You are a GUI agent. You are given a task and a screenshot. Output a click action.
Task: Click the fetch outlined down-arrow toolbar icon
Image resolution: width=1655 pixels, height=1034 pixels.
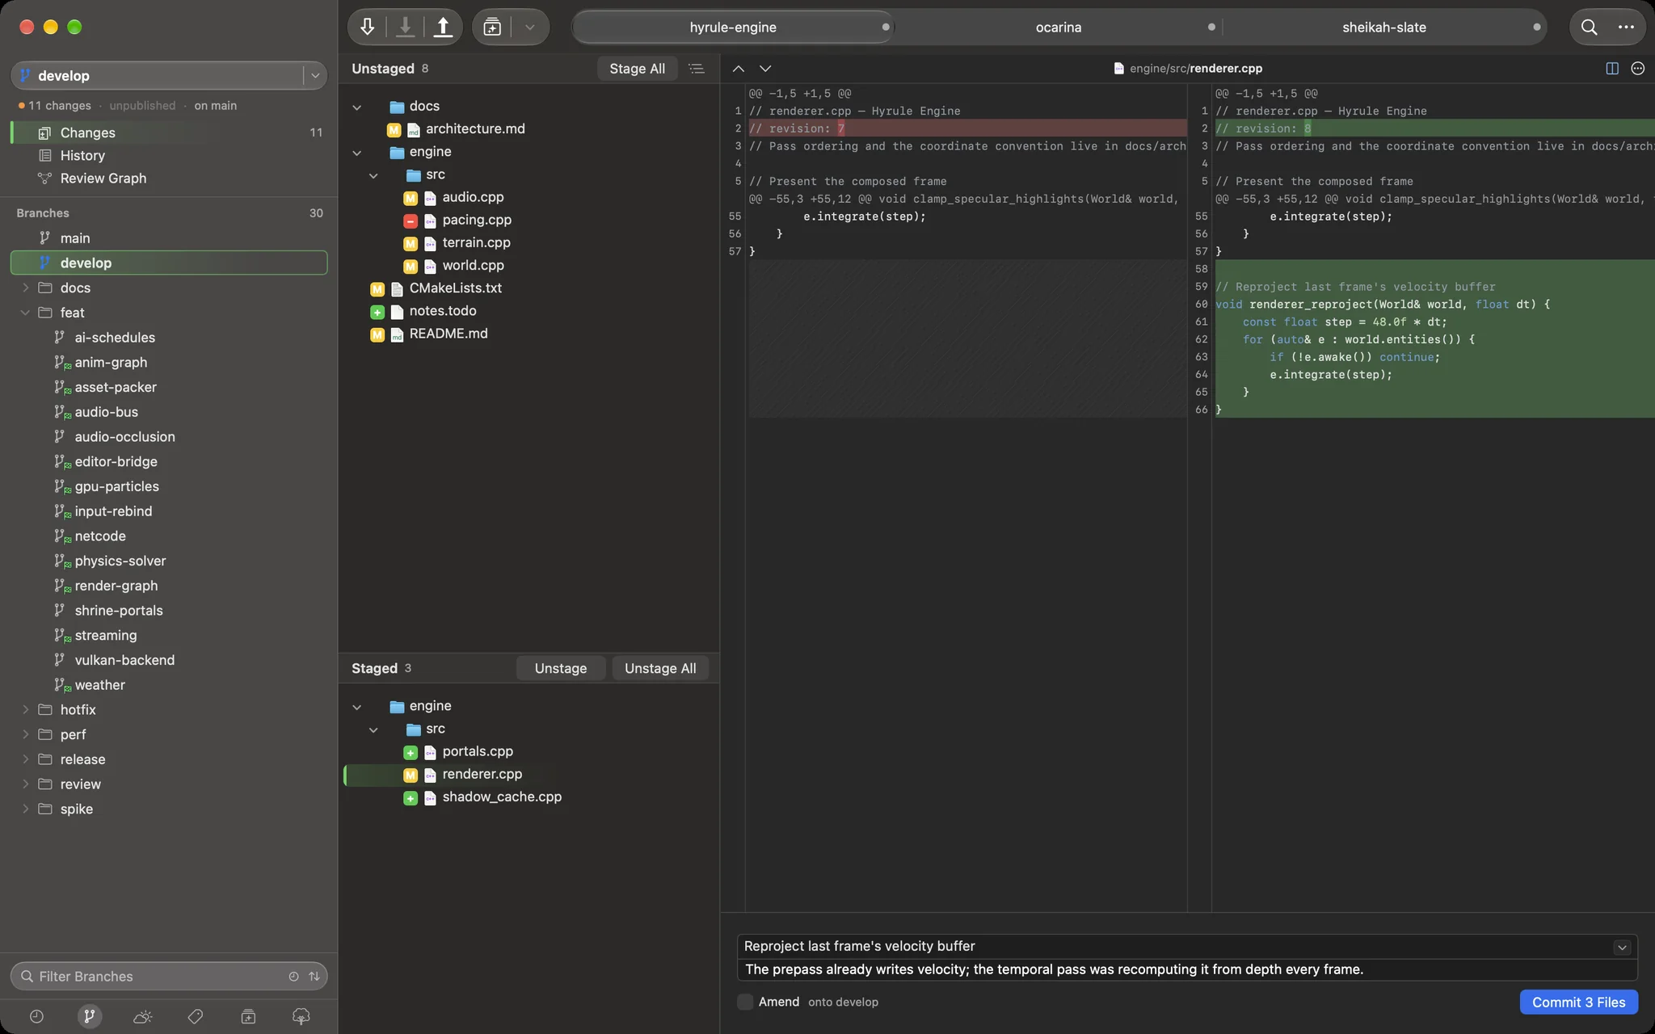click(367, 27)
